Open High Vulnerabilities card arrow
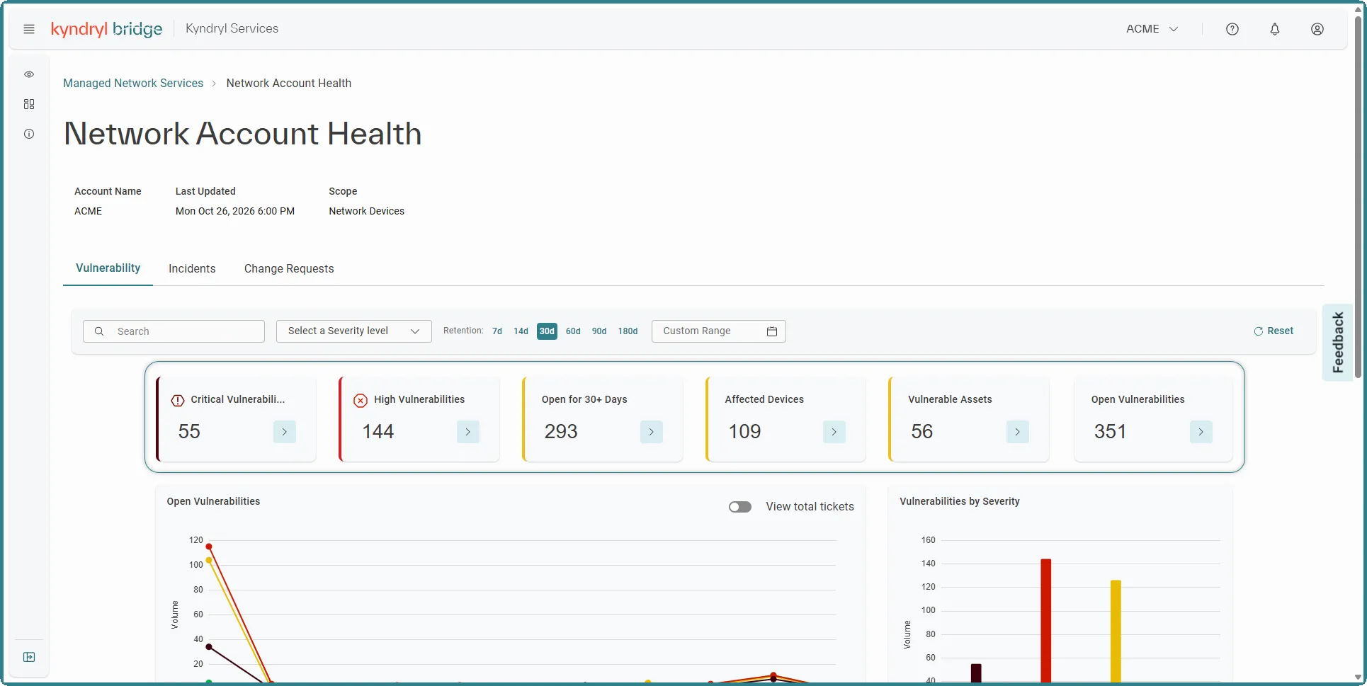 [468, 432]
